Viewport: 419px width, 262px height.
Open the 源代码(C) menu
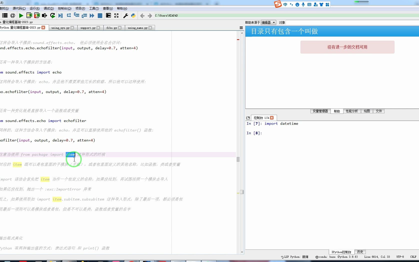click(x=19, y=8)
